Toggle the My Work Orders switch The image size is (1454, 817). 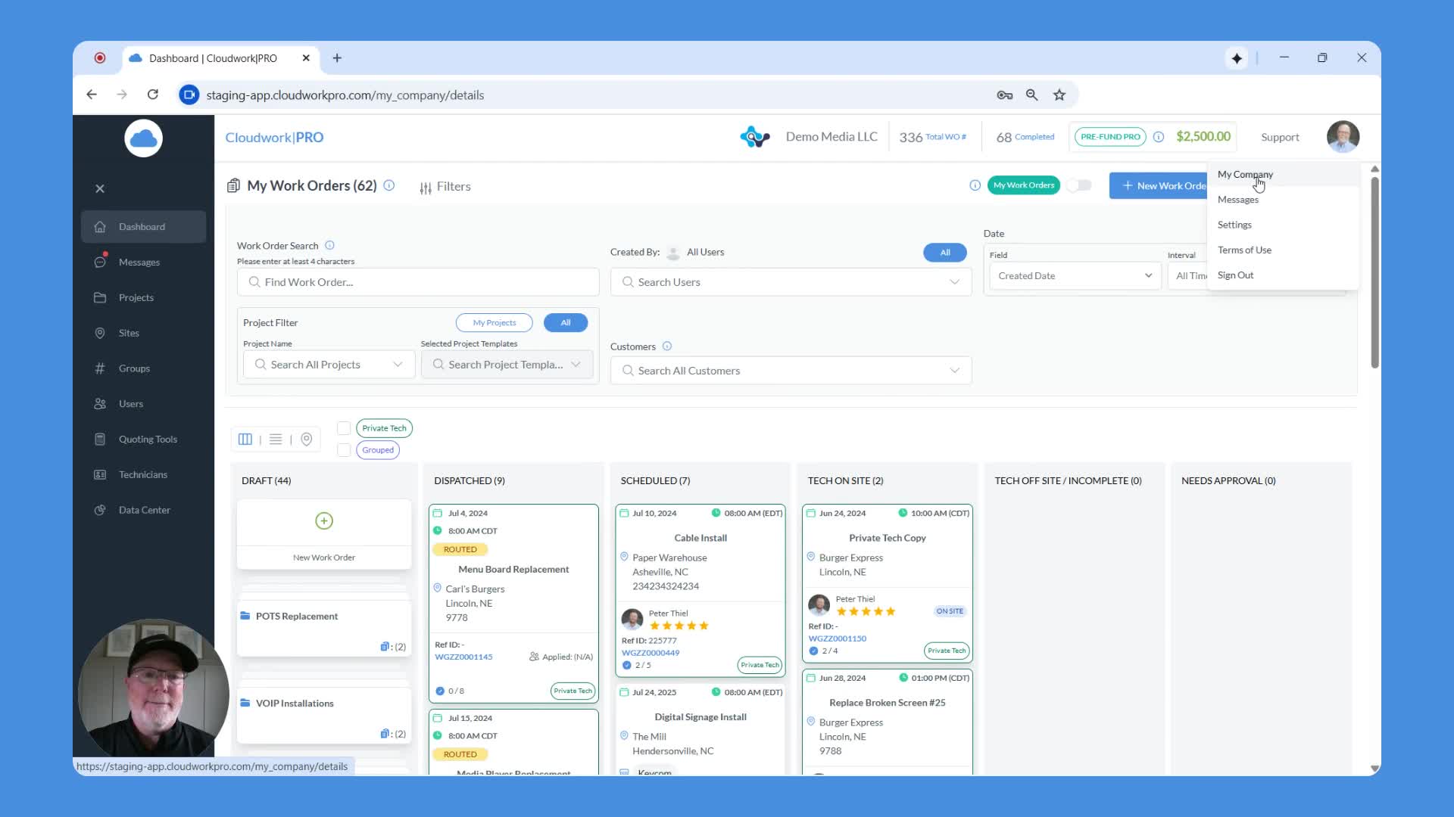click(1079, 185)
